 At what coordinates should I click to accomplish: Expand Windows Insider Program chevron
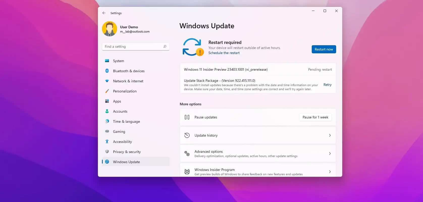[330, 172]
